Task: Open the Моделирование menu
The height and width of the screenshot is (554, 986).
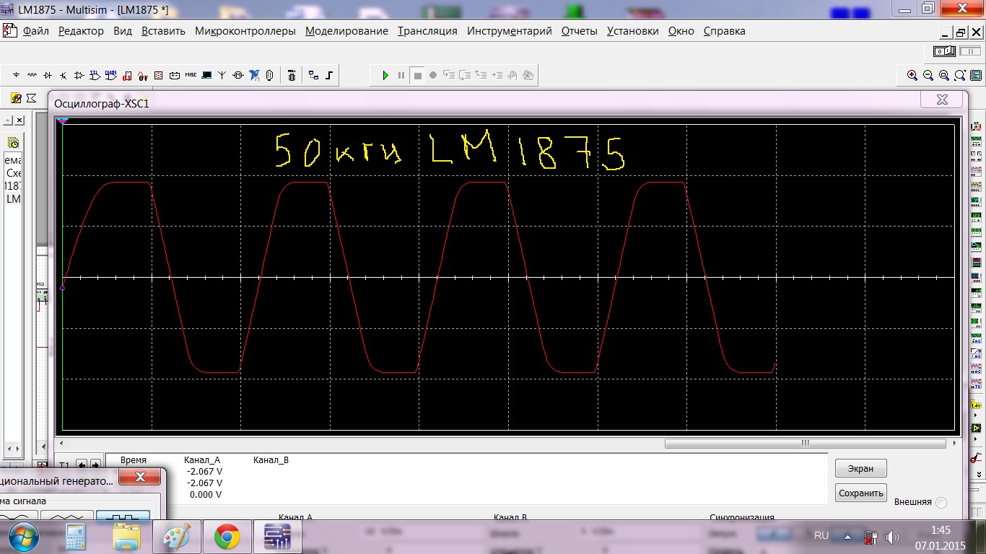Action: (x=346, y=31)
